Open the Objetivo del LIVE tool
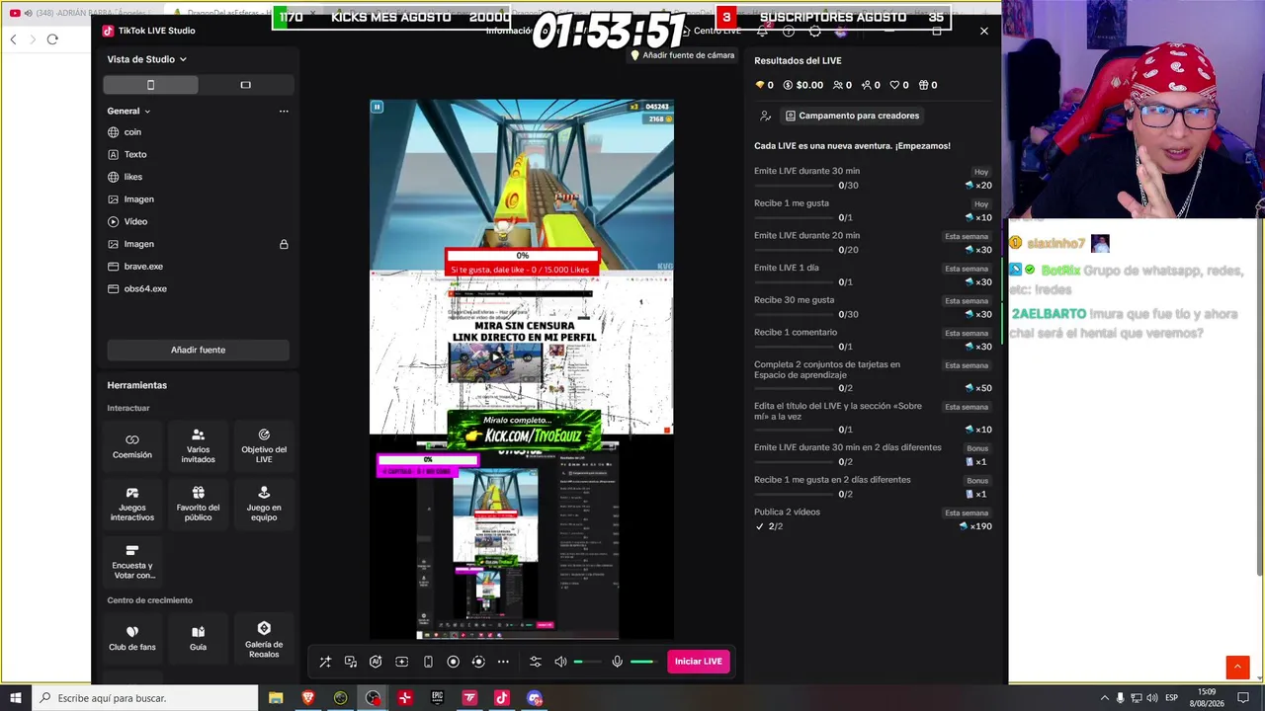Image resolution: width=1265 pixels, height=711 pixels. pyautogui.click(x=264, y=446)
